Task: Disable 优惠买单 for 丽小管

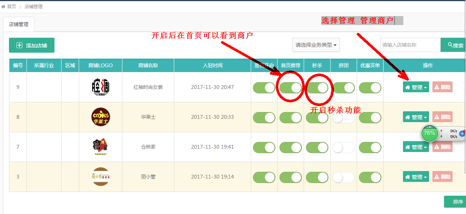Action: [370, 177]
